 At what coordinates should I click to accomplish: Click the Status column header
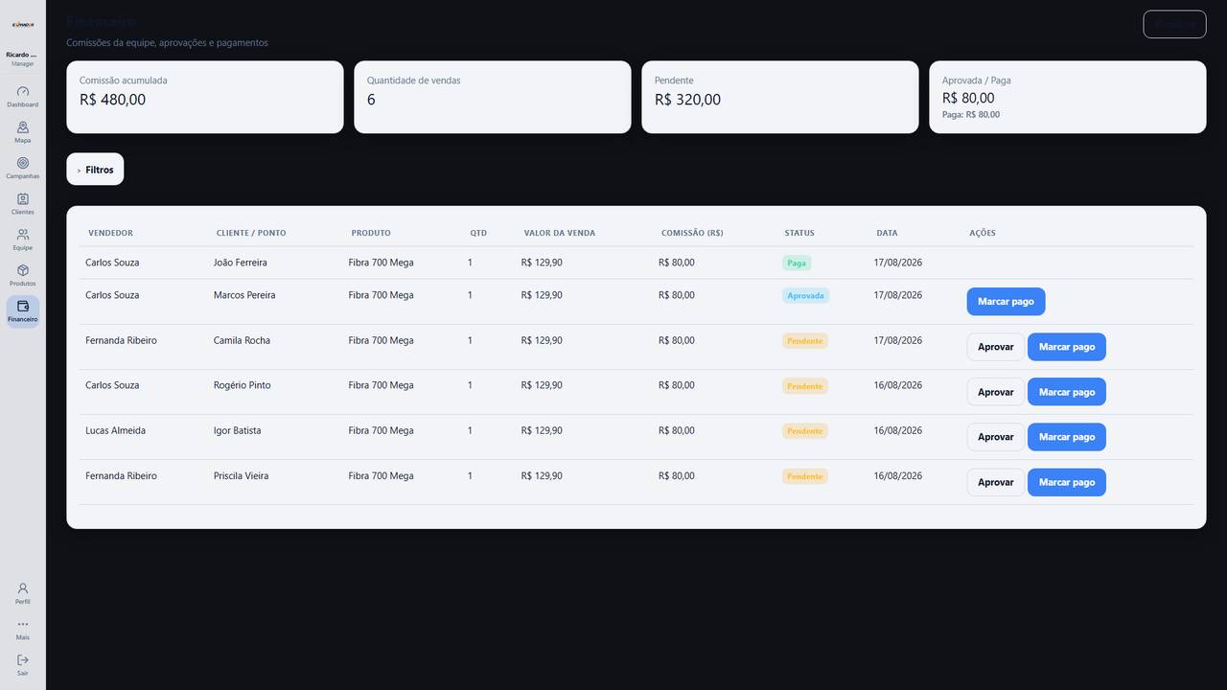[799, 233]
